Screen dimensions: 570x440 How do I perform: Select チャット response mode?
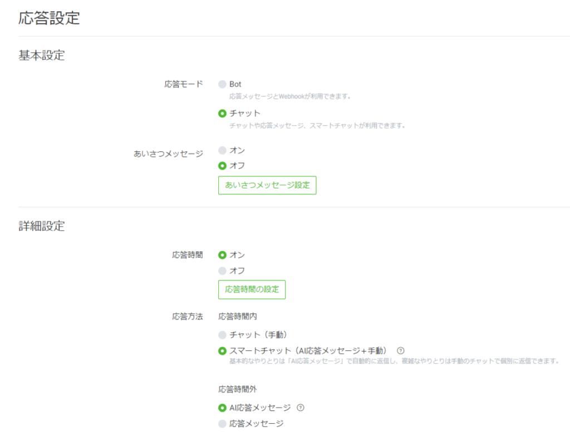(223, 113)
